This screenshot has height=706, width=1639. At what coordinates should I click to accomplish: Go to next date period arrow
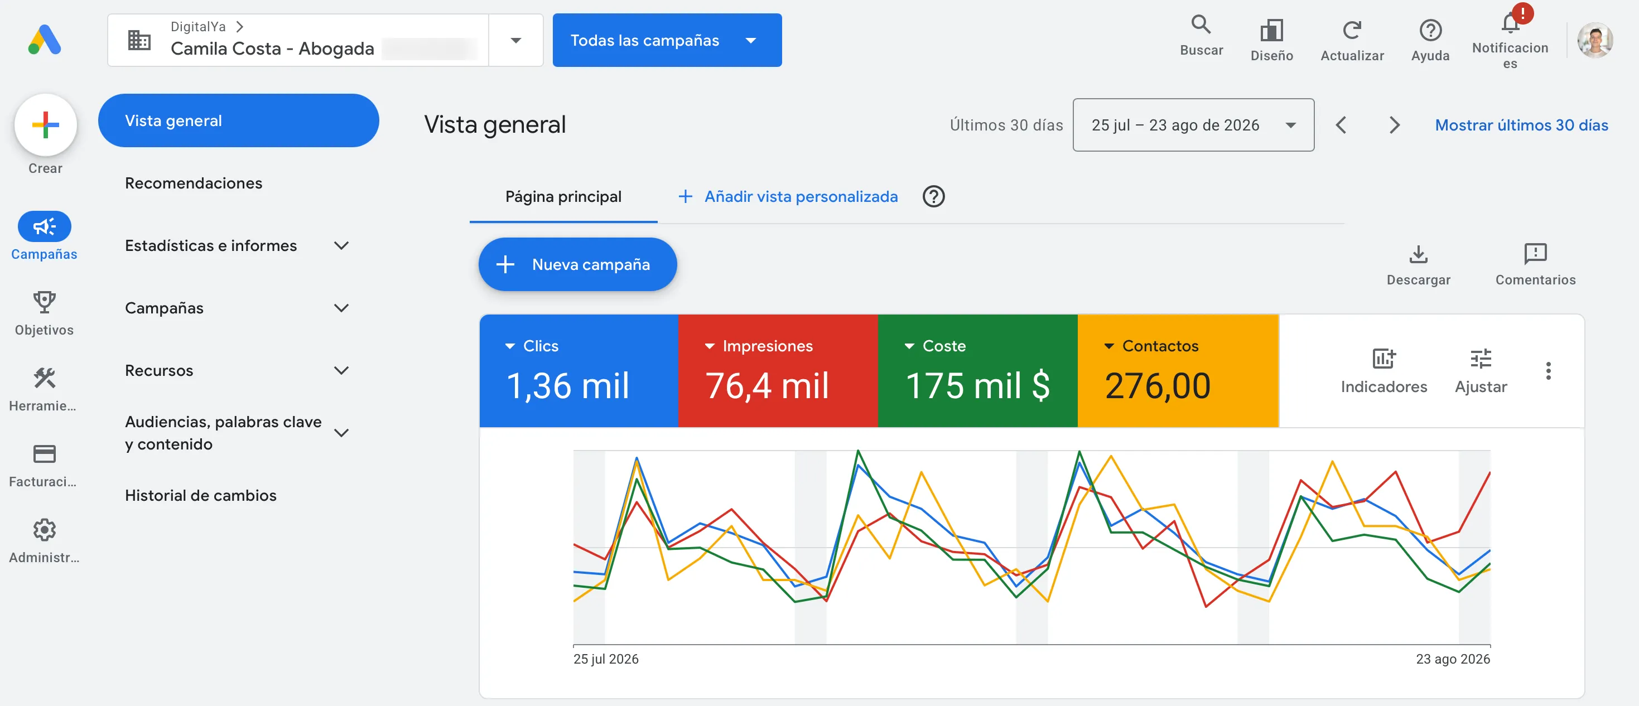1394,125
